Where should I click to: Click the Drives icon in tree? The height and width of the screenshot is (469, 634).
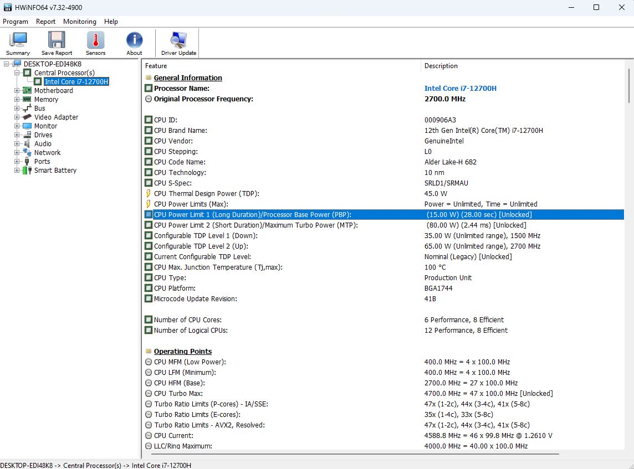click(x=27, y=135)
